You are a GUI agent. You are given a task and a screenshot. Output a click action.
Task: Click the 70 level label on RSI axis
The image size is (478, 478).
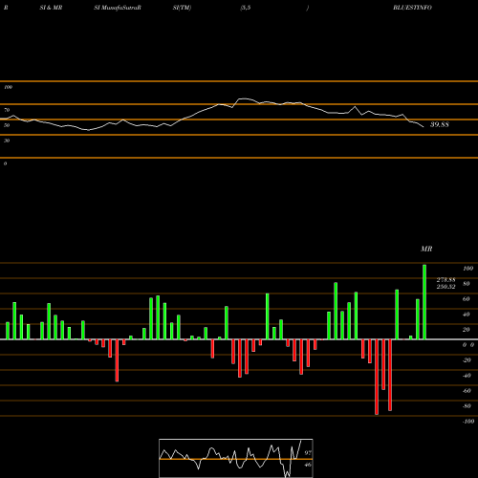pyautogui.click(x=7, y=110)
